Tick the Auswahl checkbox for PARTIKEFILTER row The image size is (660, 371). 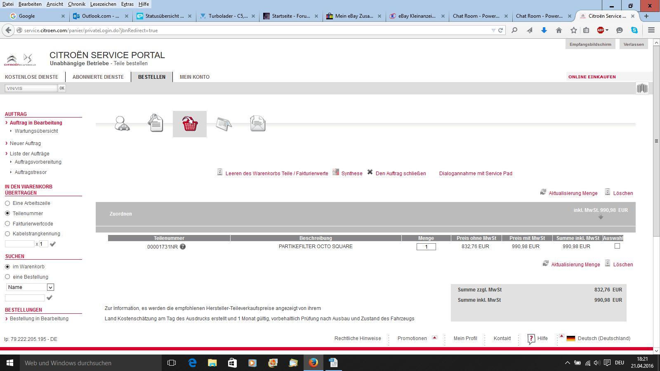[x=617, y=246]
